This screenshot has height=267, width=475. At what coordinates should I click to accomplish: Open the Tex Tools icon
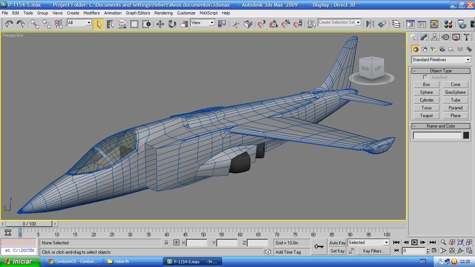[x=122, y=24]
